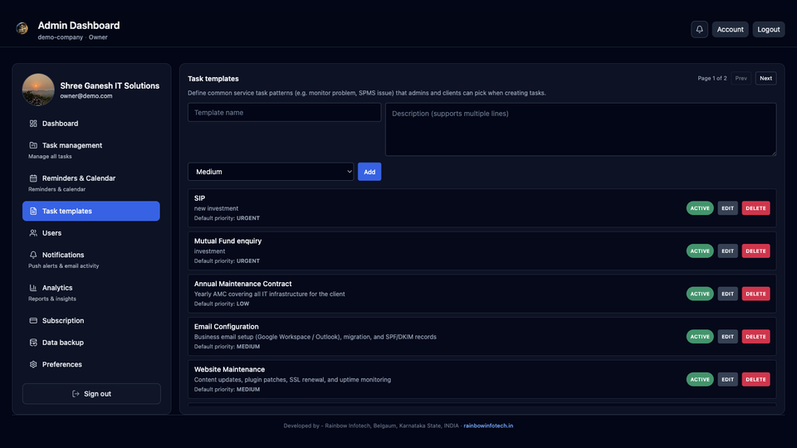Click the Notifications bell icon in sidebar
The image size is (797, 448).
(33, 255)
